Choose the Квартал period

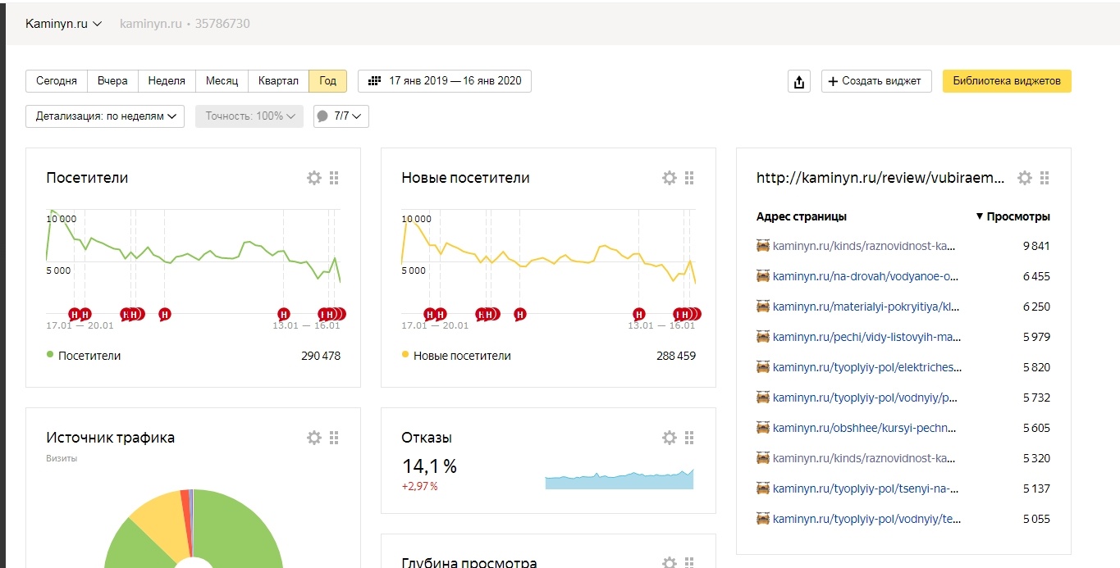pos(278,81)
